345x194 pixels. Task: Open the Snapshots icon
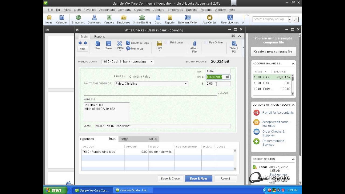point(78,19)
